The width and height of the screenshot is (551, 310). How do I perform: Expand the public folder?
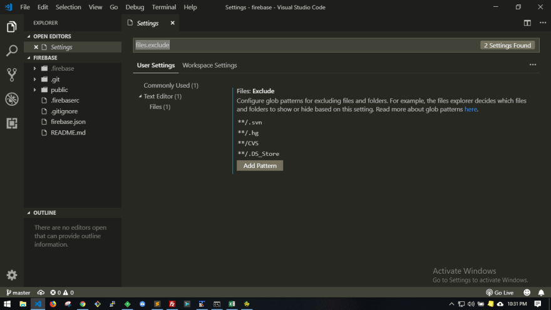click(x=35, y=90)
